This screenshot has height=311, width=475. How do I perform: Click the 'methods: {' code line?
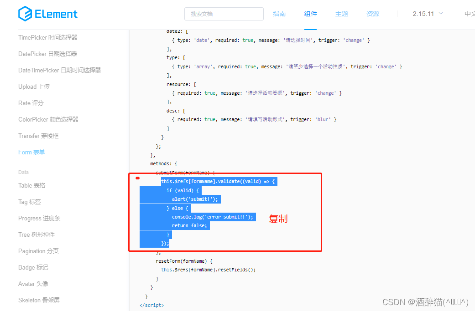click(x=164, y=163)
